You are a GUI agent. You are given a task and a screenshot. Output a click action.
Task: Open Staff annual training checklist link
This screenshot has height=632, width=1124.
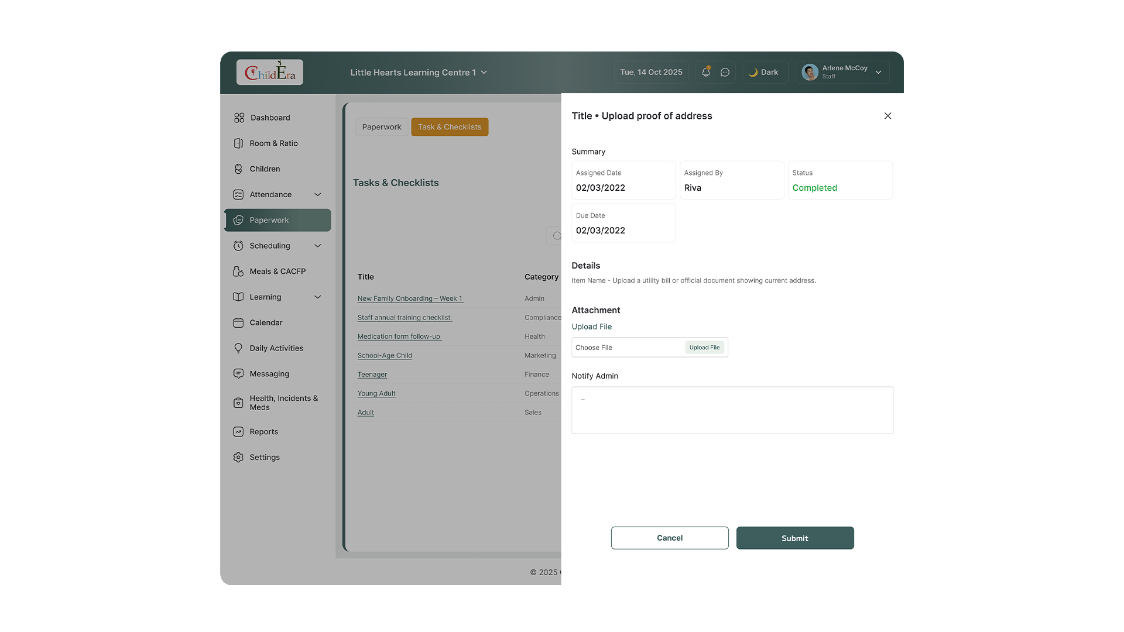point(405,318)
